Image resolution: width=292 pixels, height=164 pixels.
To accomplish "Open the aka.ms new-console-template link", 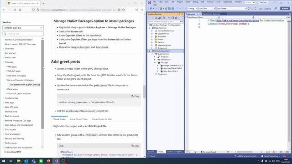I will click(237, 20).
